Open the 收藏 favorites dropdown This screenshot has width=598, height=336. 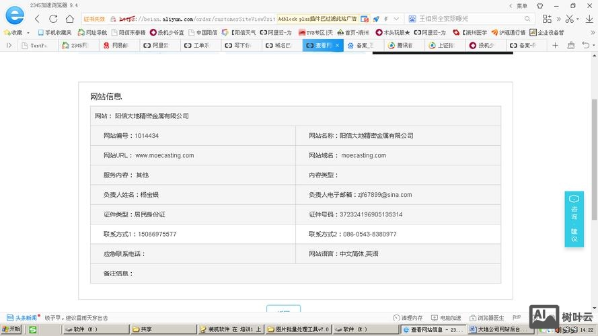(x=17, y=32)
